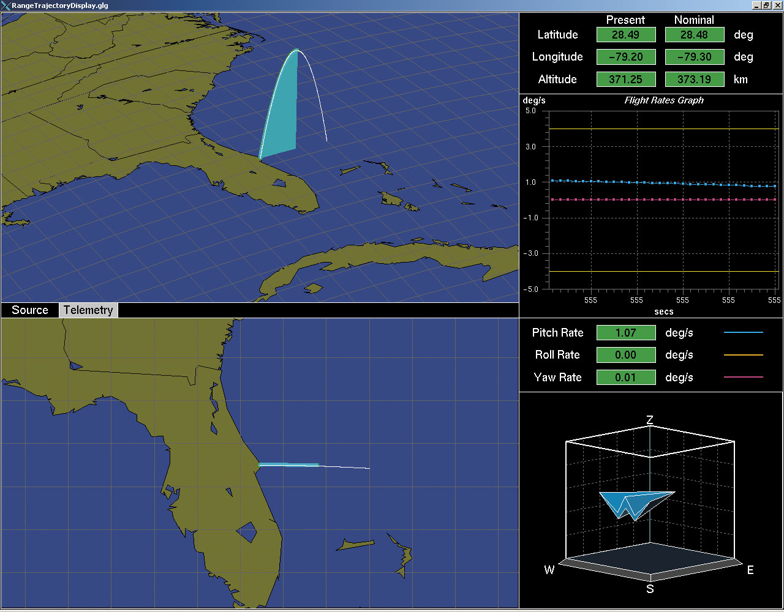Click the 5.0 tick on graph axis
784x612 pixels.
(x=530, y=111)
